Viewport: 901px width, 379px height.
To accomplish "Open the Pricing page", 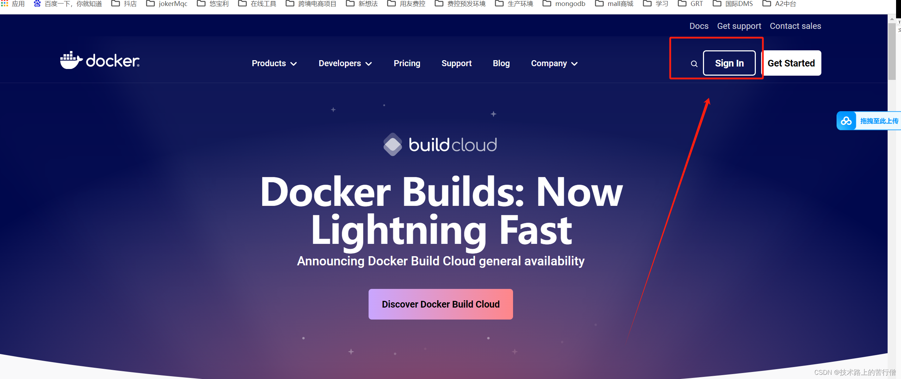I will pyautogui.click(x=407, y=63).
